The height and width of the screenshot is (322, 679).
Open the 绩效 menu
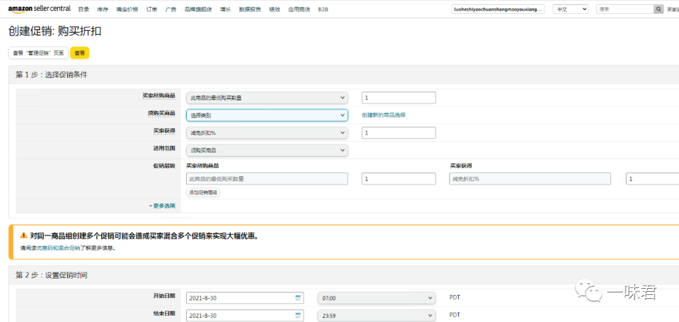[x=274, y=9]
